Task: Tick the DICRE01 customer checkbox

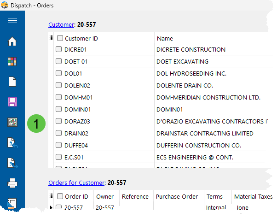Action: [59, 49]
